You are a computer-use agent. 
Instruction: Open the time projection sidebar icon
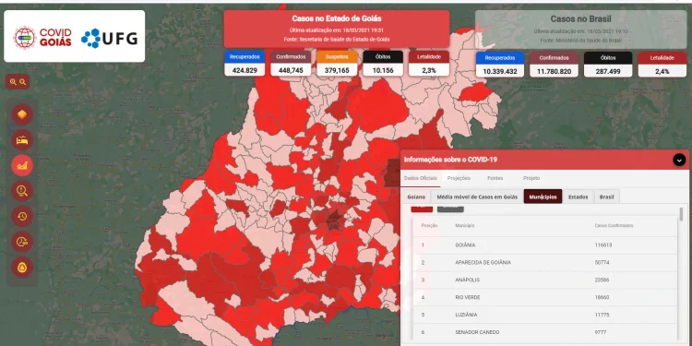click(x=22, y=242)
